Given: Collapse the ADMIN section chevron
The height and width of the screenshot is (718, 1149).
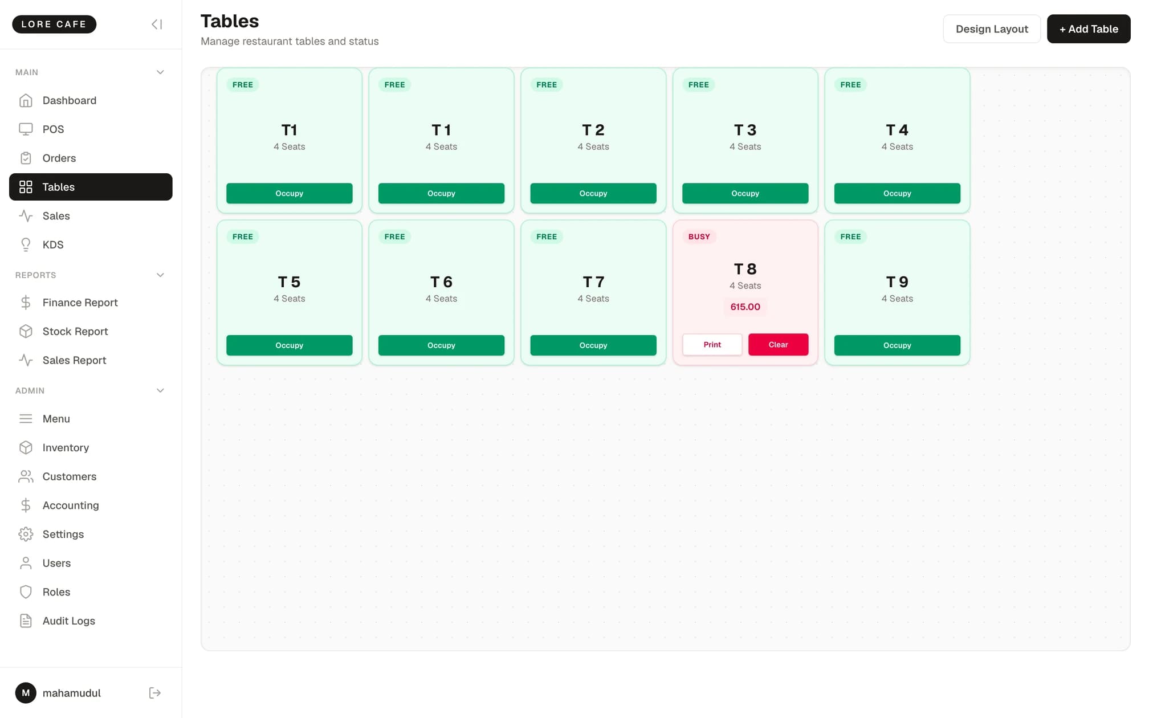Looking at the screenshot, I should (160, 391).
